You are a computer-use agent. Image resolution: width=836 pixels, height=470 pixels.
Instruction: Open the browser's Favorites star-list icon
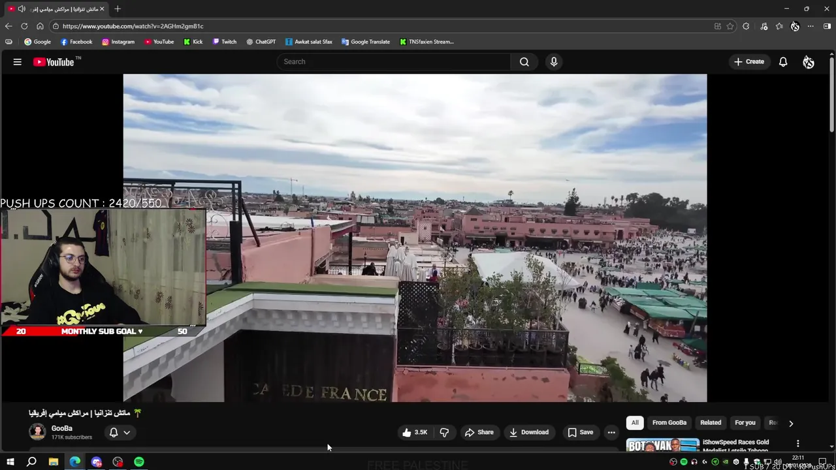click(779, 26)
